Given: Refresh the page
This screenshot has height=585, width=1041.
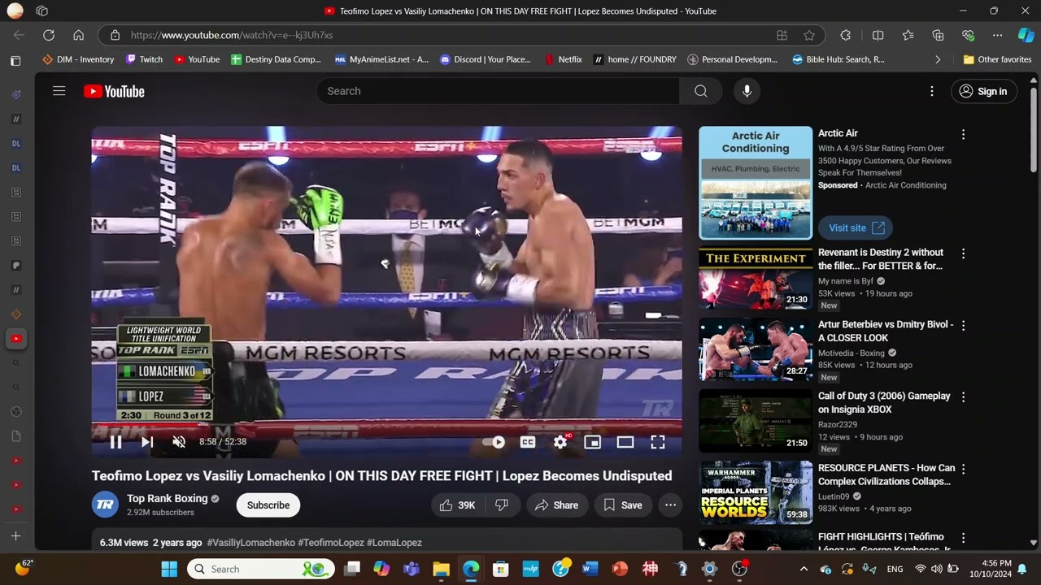Looking at the screenshot, I should [49, 35].
